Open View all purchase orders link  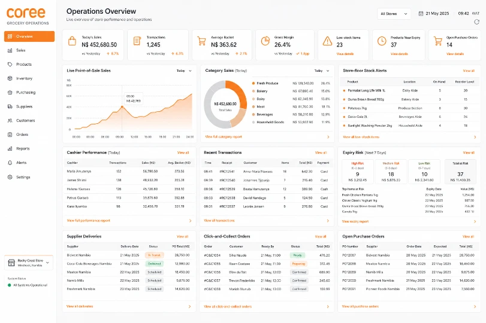point(360,307)
